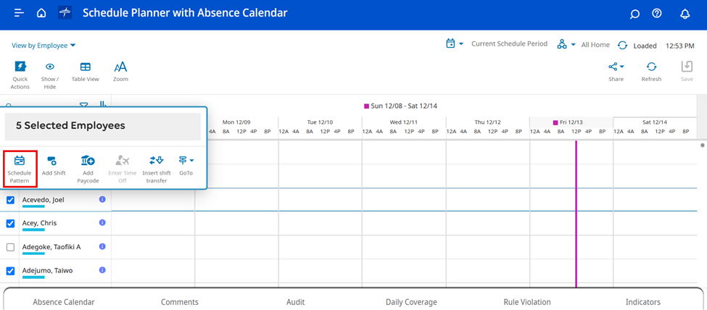Uncheck Acevedo, Joel checkbox
The image size is (707, 310).
click(x=10, y=200)
